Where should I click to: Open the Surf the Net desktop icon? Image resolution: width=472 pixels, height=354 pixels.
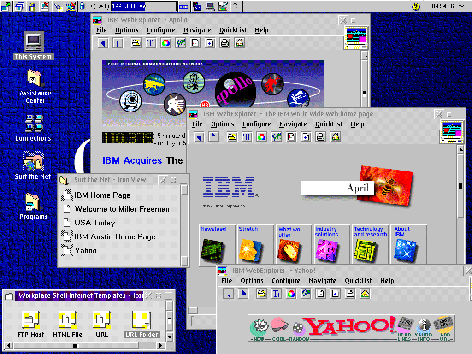point(33,165)
